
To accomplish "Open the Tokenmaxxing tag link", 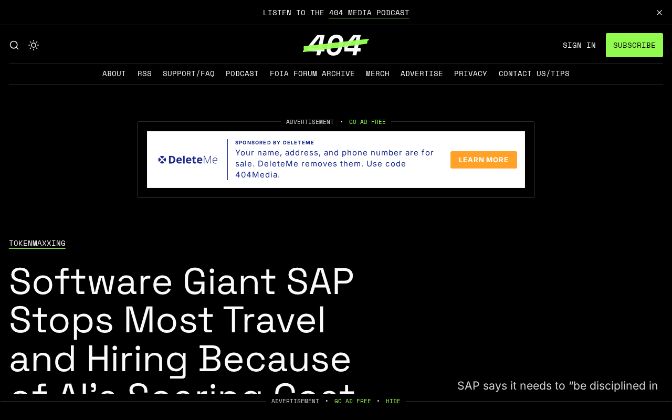I will point(37,243).
